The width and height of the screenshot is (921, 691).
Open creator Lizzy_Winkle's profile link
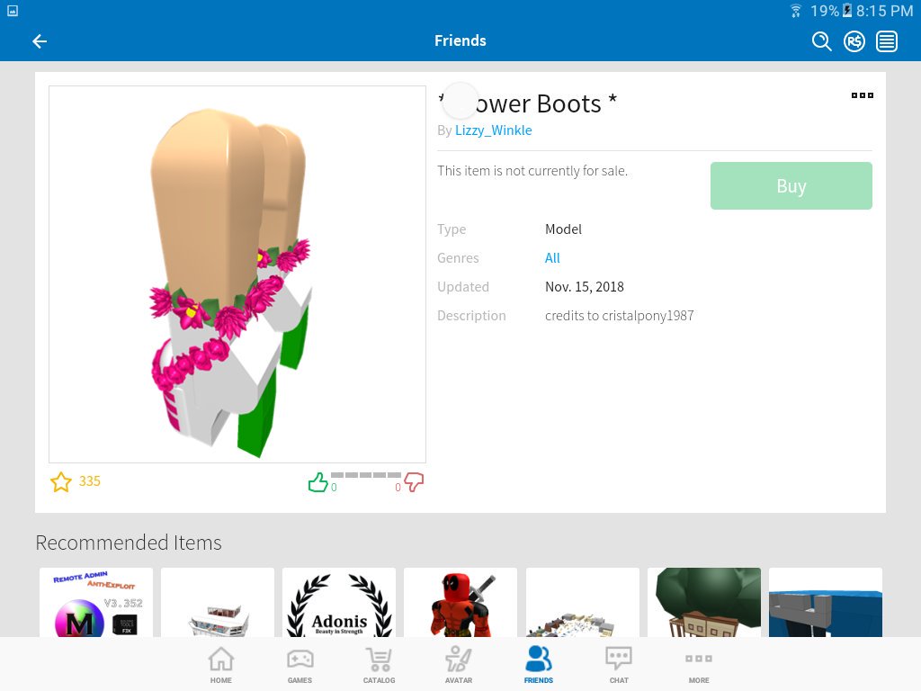tap(494, 130)
